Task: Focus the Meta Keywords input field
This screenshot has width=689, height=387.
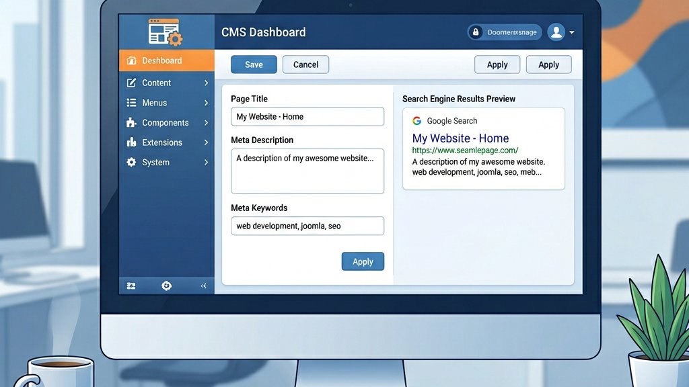Action: [x=307, y=226]
